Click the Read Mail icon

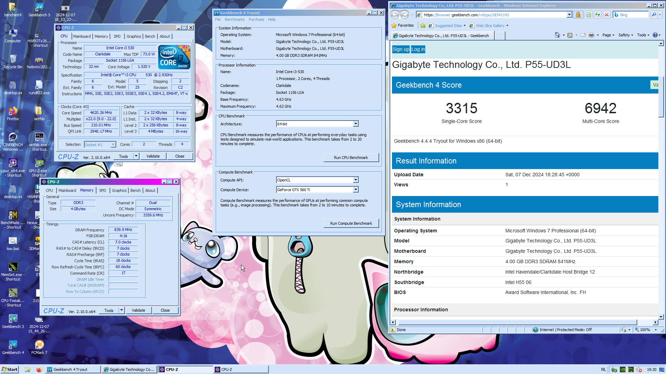(x=583, y=35)
